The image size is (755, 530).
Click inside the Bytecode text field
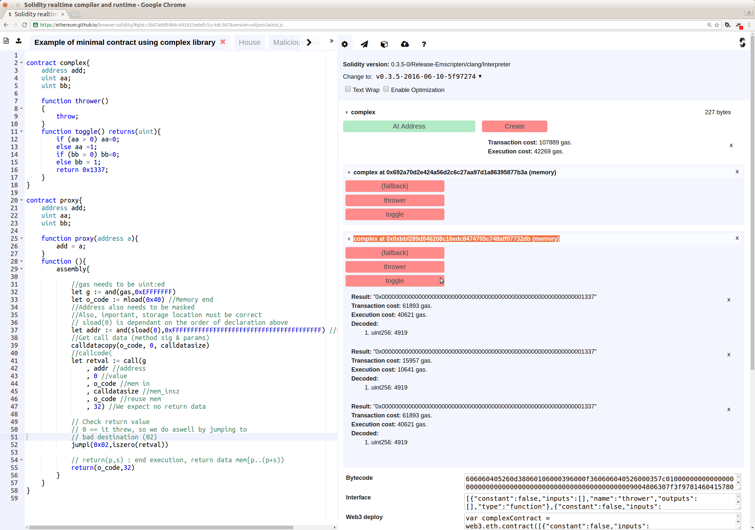coord(599,483)
